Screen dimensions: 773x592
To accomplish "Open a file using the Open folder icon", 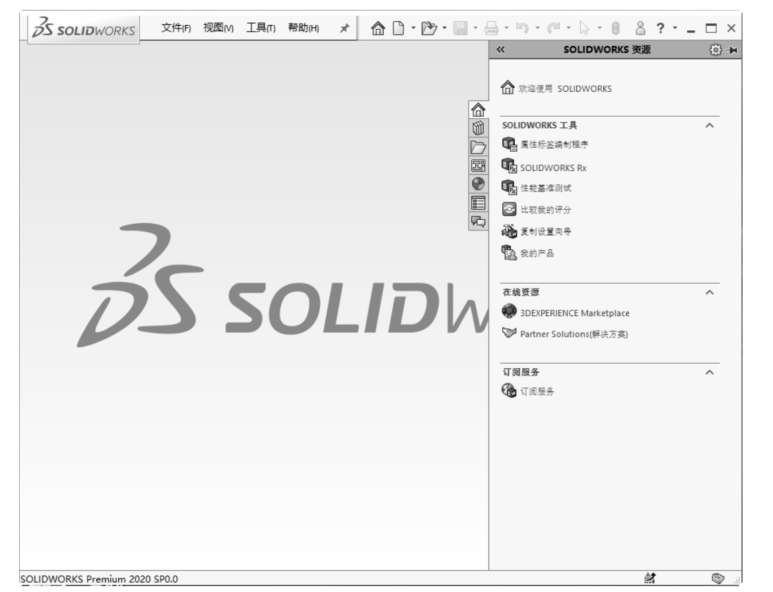I will 429,28.
